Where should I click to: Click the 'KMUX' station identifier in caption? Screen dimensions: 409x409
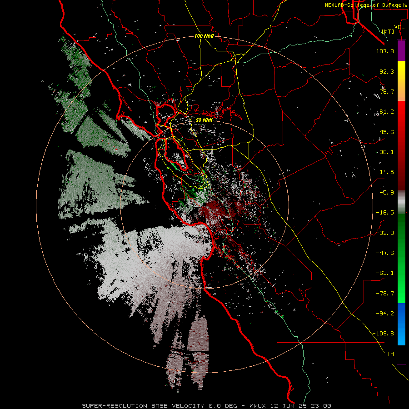coord(258,406)
